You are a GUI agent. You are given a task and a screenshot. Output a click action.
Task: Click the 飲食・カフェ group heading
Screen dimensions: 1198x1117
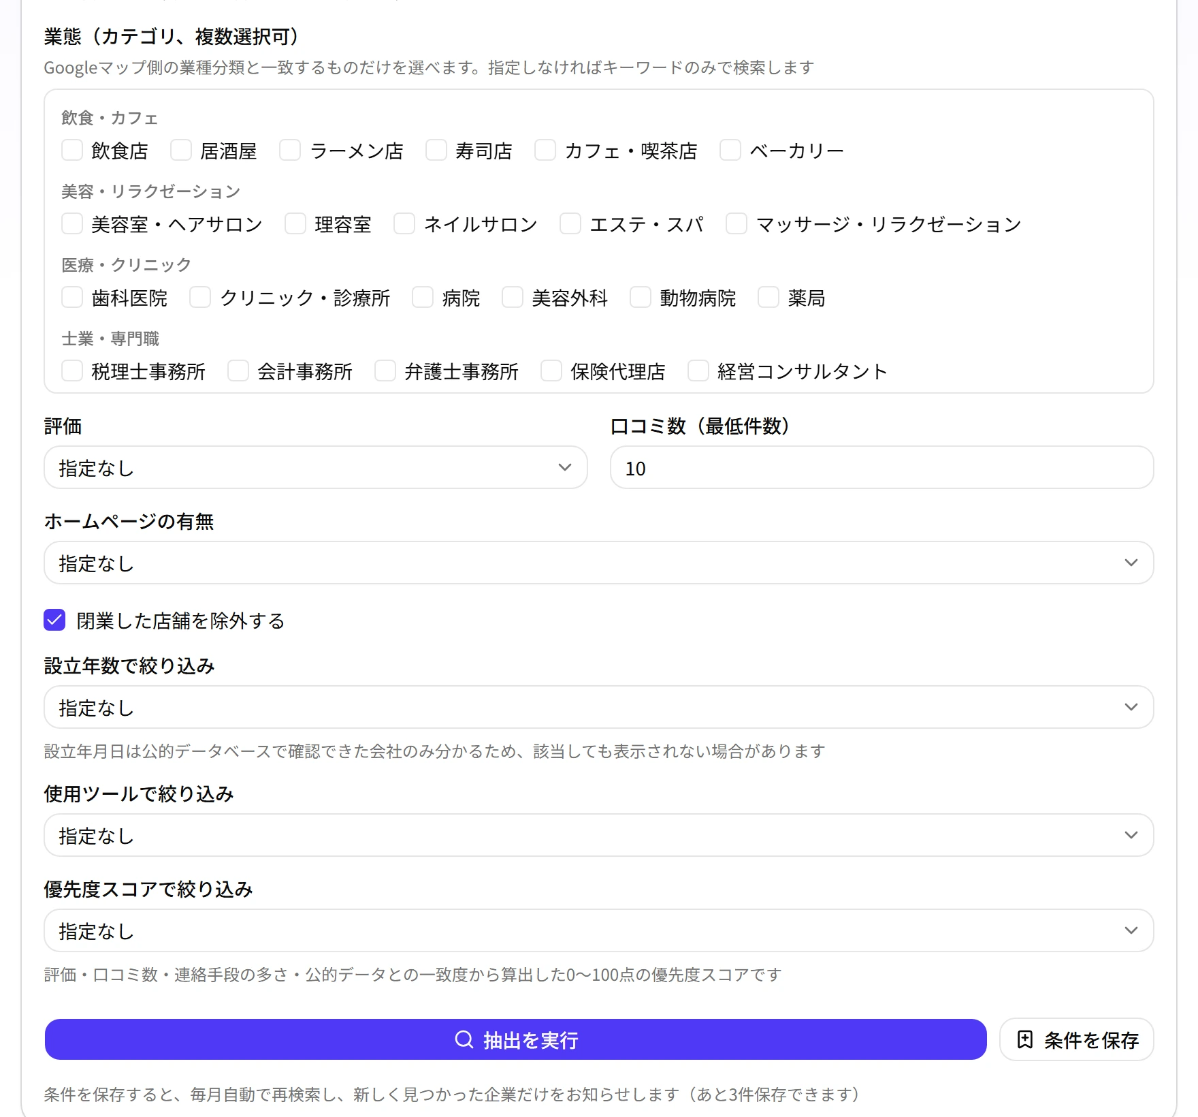(x=110, y=118)
